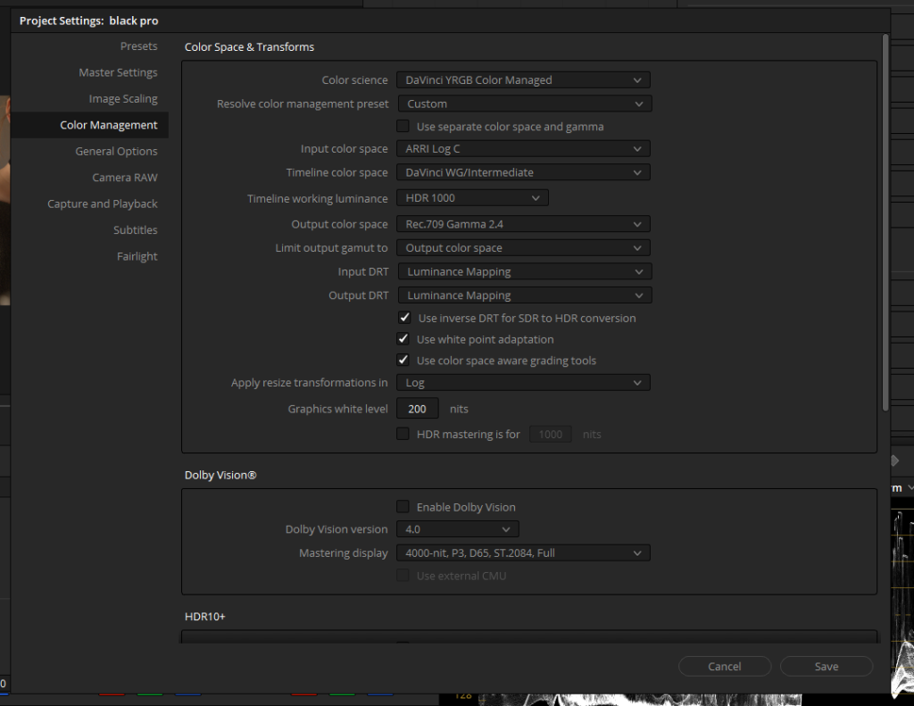Open the Color science dropdown

(523, 79)
